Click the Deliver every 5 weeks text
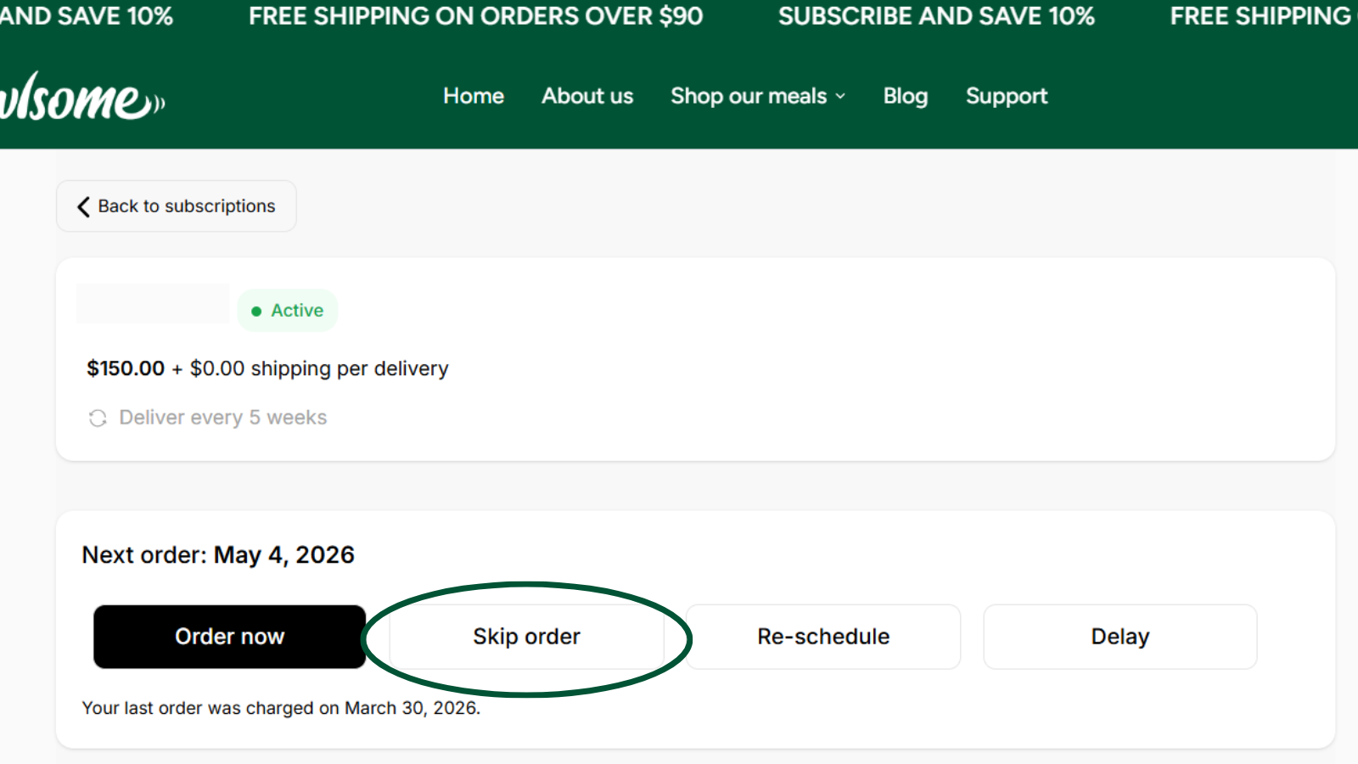 (x=222, y=418)
